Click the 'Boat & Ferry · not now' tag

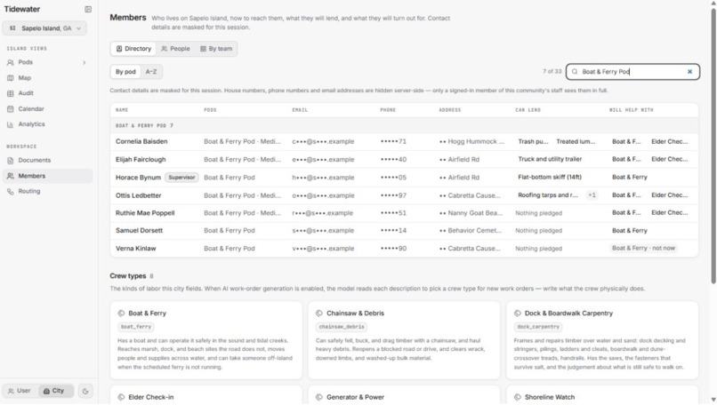point(643,249)
